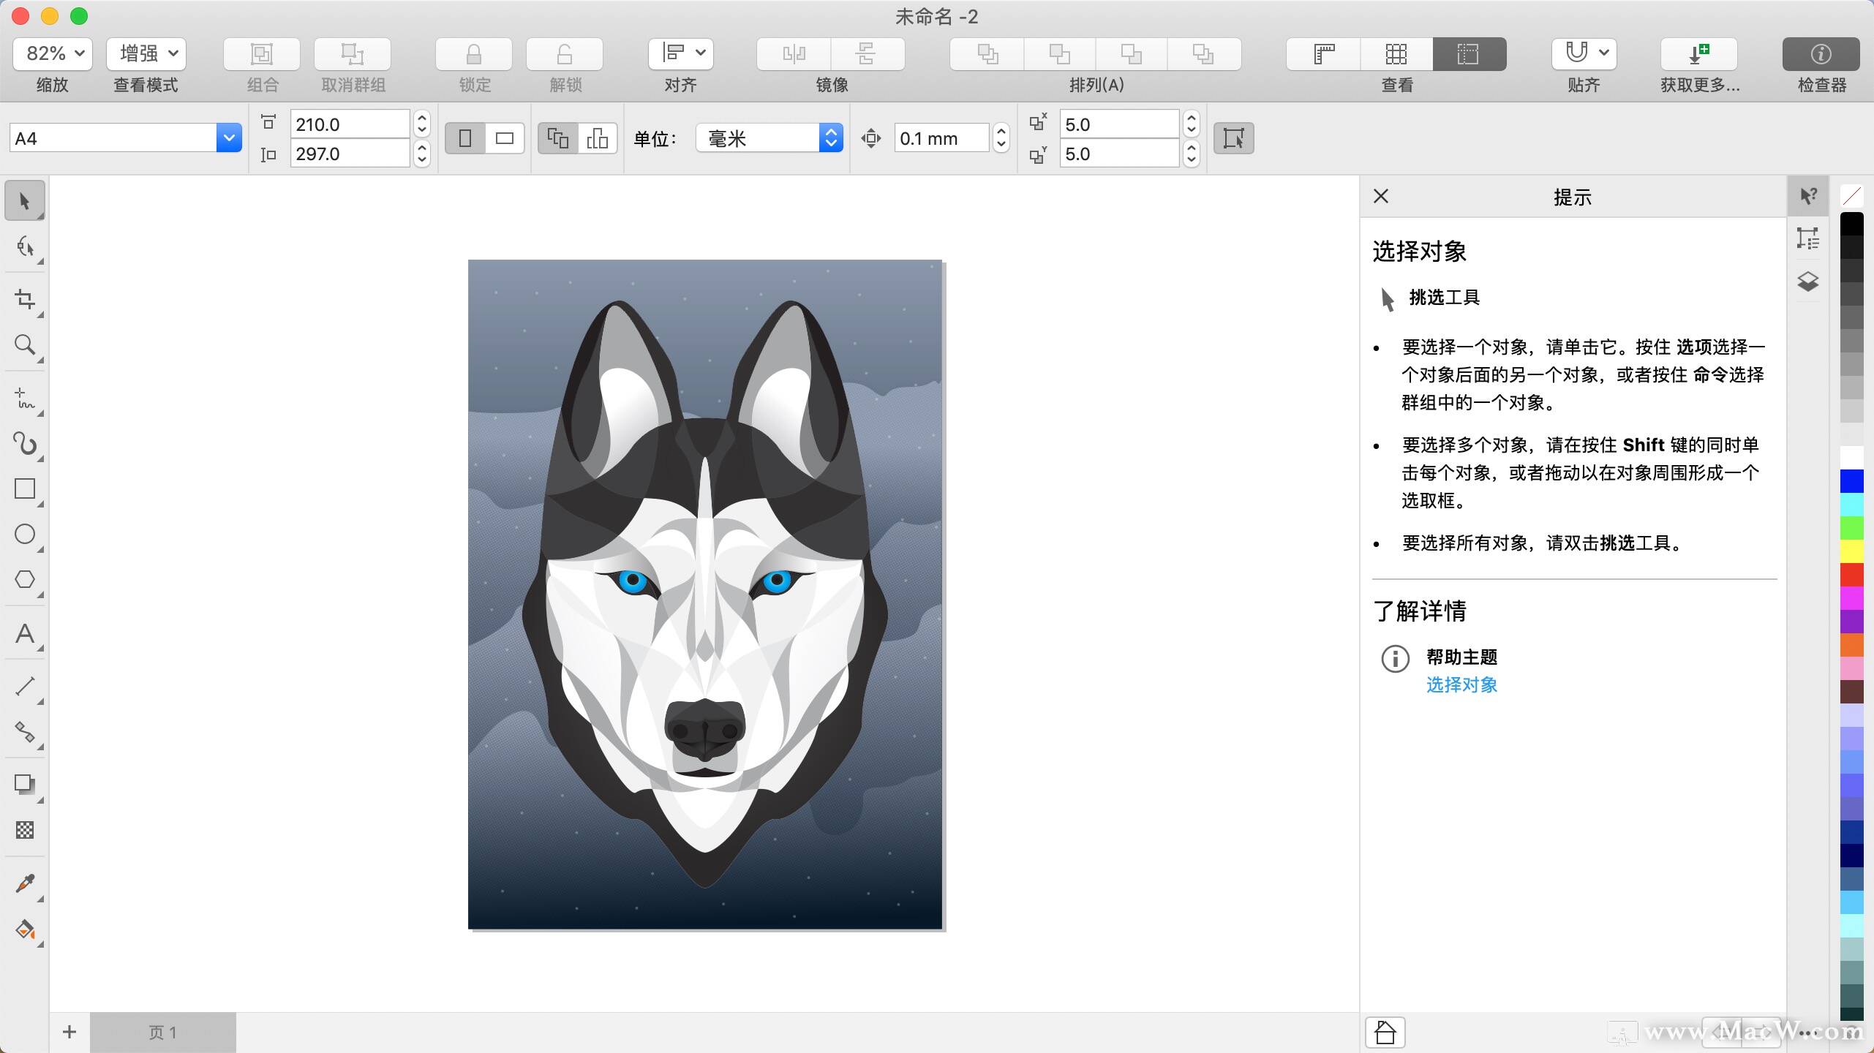Select the Shape edit tool
The image size is (1874, 1053).
(x=25, y=246)
